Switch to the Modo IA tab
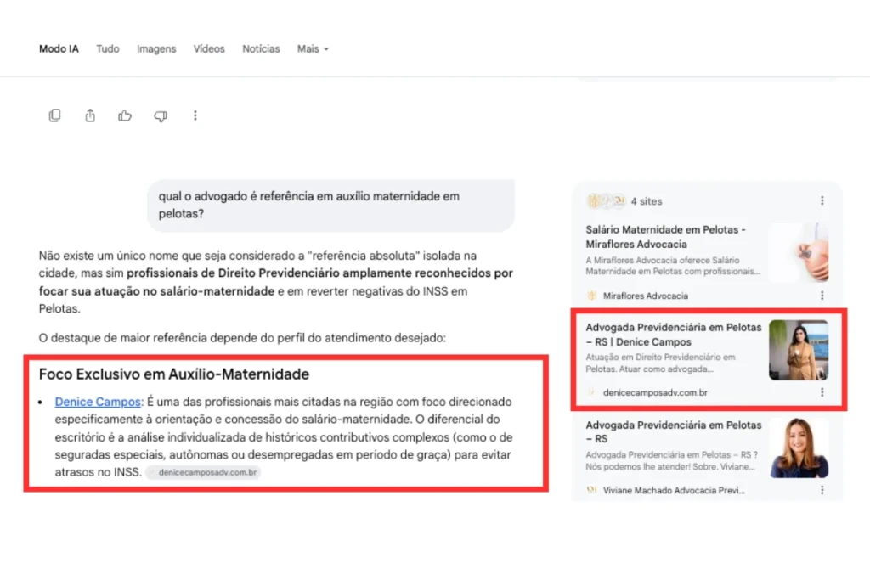 pyautogui.click(x=59, y=48)
